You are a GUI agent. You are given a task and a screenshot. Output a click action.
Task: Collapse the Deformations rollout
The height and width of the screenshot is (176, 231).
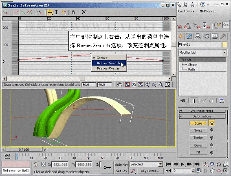pyautogui.click(x=202, y=116)
